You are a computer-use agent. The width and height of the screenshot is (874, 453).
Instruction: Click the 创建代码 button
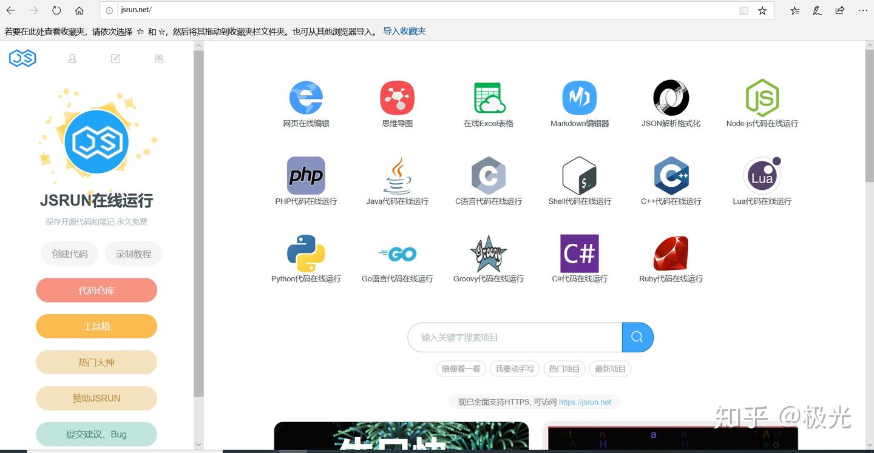click(70, 254)
